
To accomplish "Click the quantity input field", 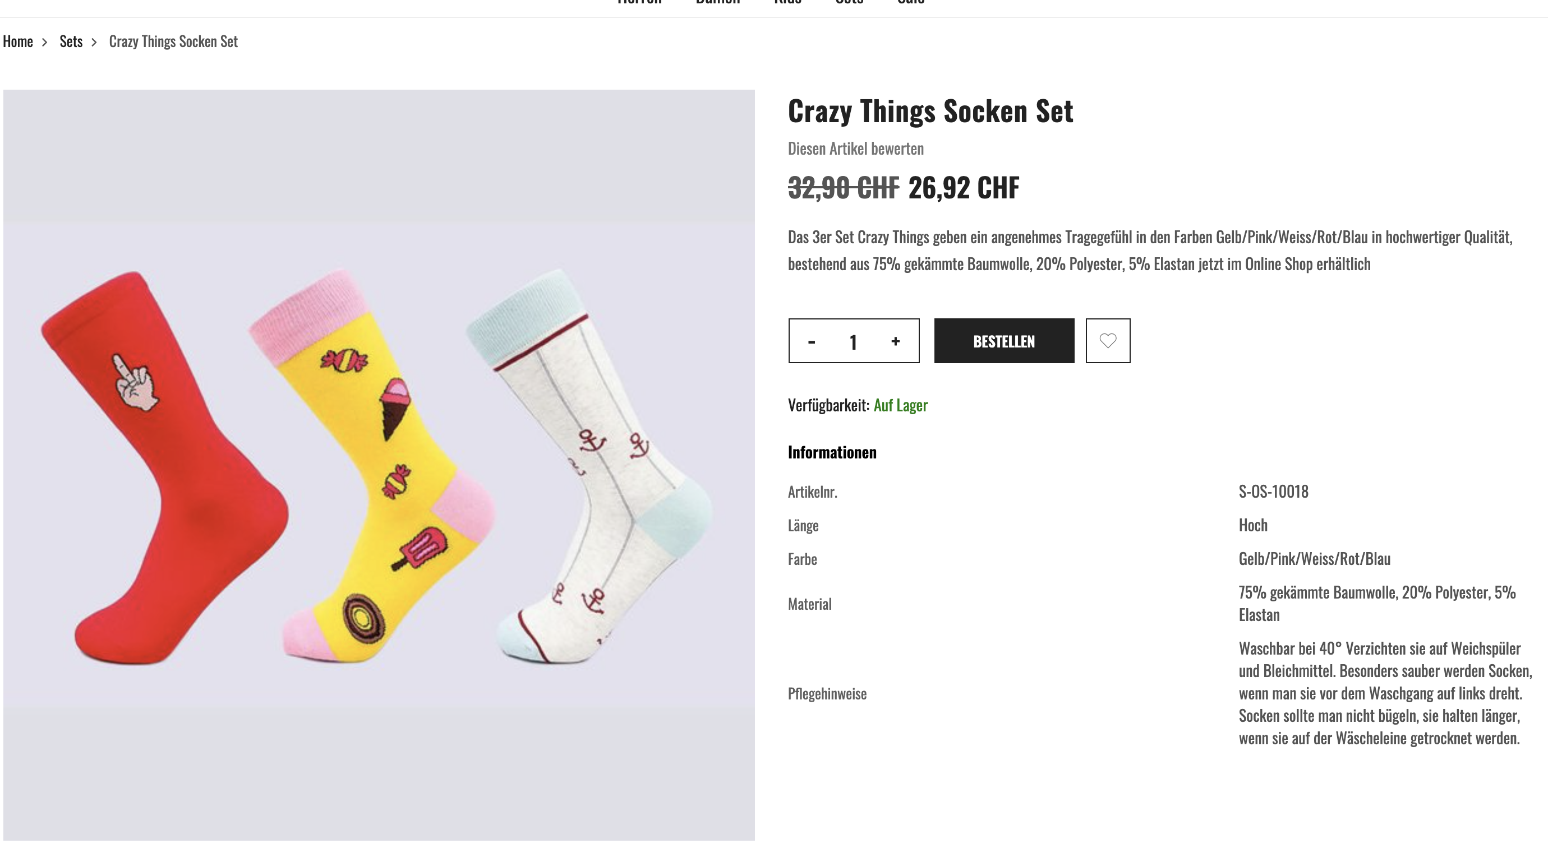I will click(x=853, y=341).
